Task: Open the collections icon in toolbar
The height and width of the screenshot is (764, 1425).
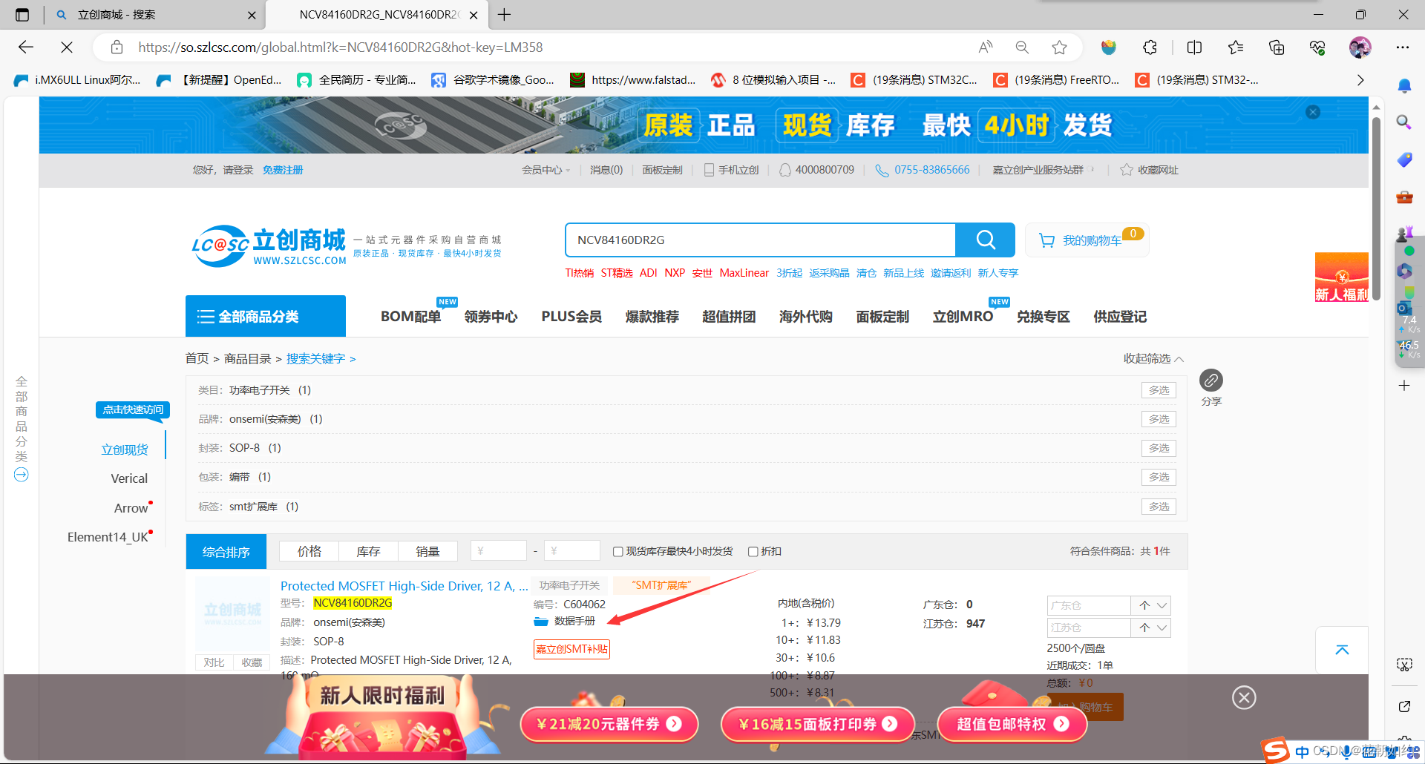Action: click(x=1277, y=47)
